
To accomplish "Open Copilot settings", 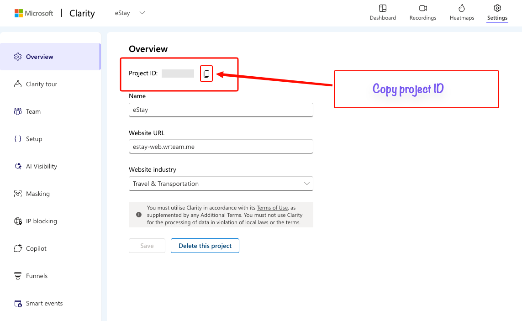I will [x=50, y=248].
